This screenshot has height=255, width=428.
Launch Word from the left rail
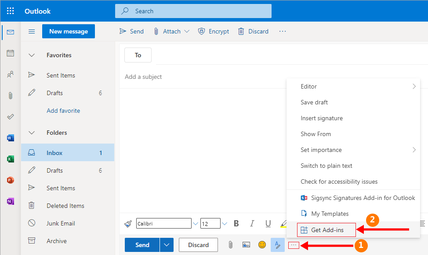pyautogui.click(x=10, y=138)
